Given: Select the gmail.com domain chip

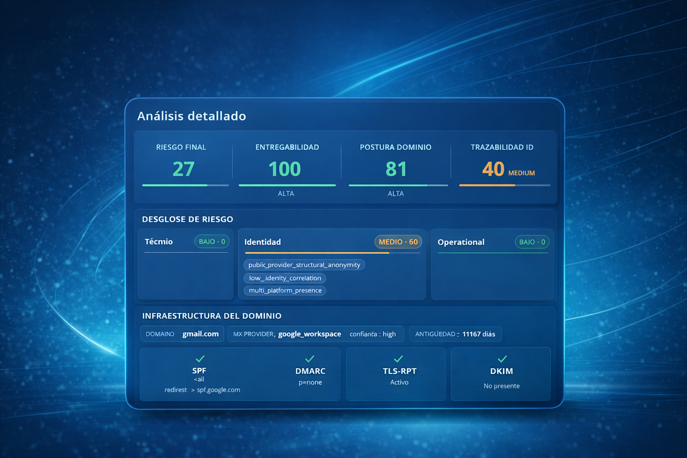Looking at the screenshot, I should click(182, 334).
